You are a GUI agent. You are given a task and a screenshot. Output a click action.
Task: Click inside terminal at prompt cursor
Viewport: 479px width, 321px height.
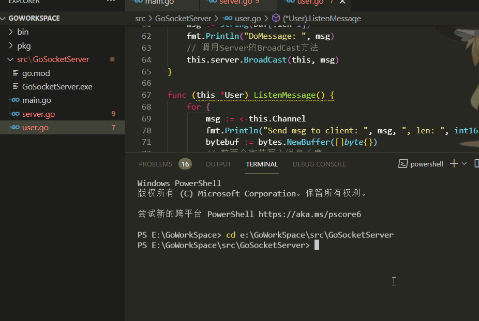click(317, 245)
